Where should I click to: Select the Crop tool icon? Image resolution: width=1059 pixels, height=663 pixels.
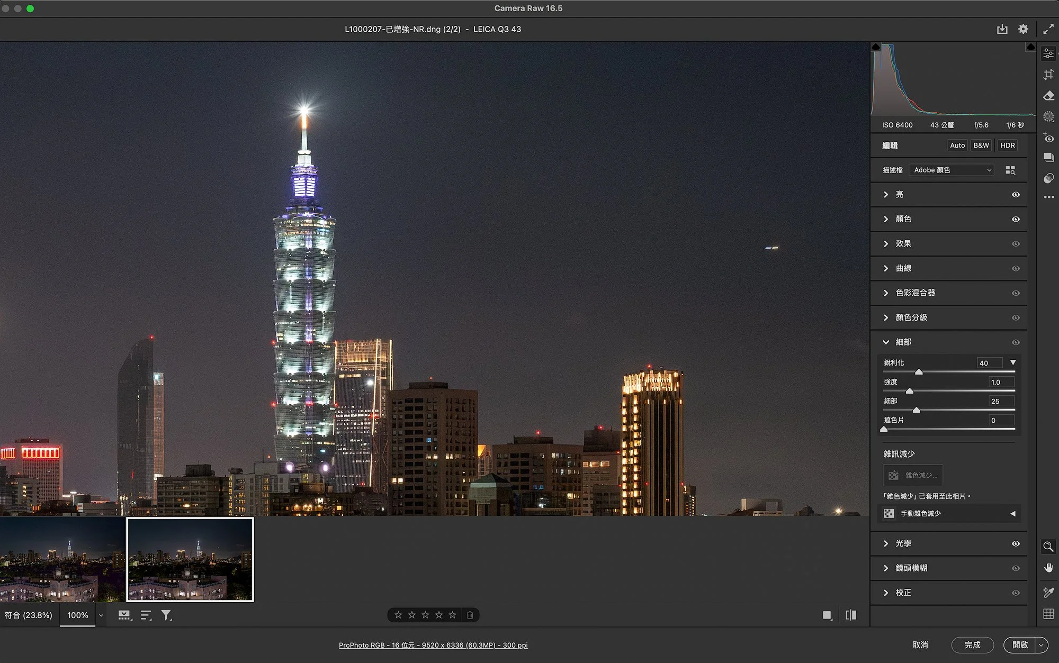[x=1048, y=75]
